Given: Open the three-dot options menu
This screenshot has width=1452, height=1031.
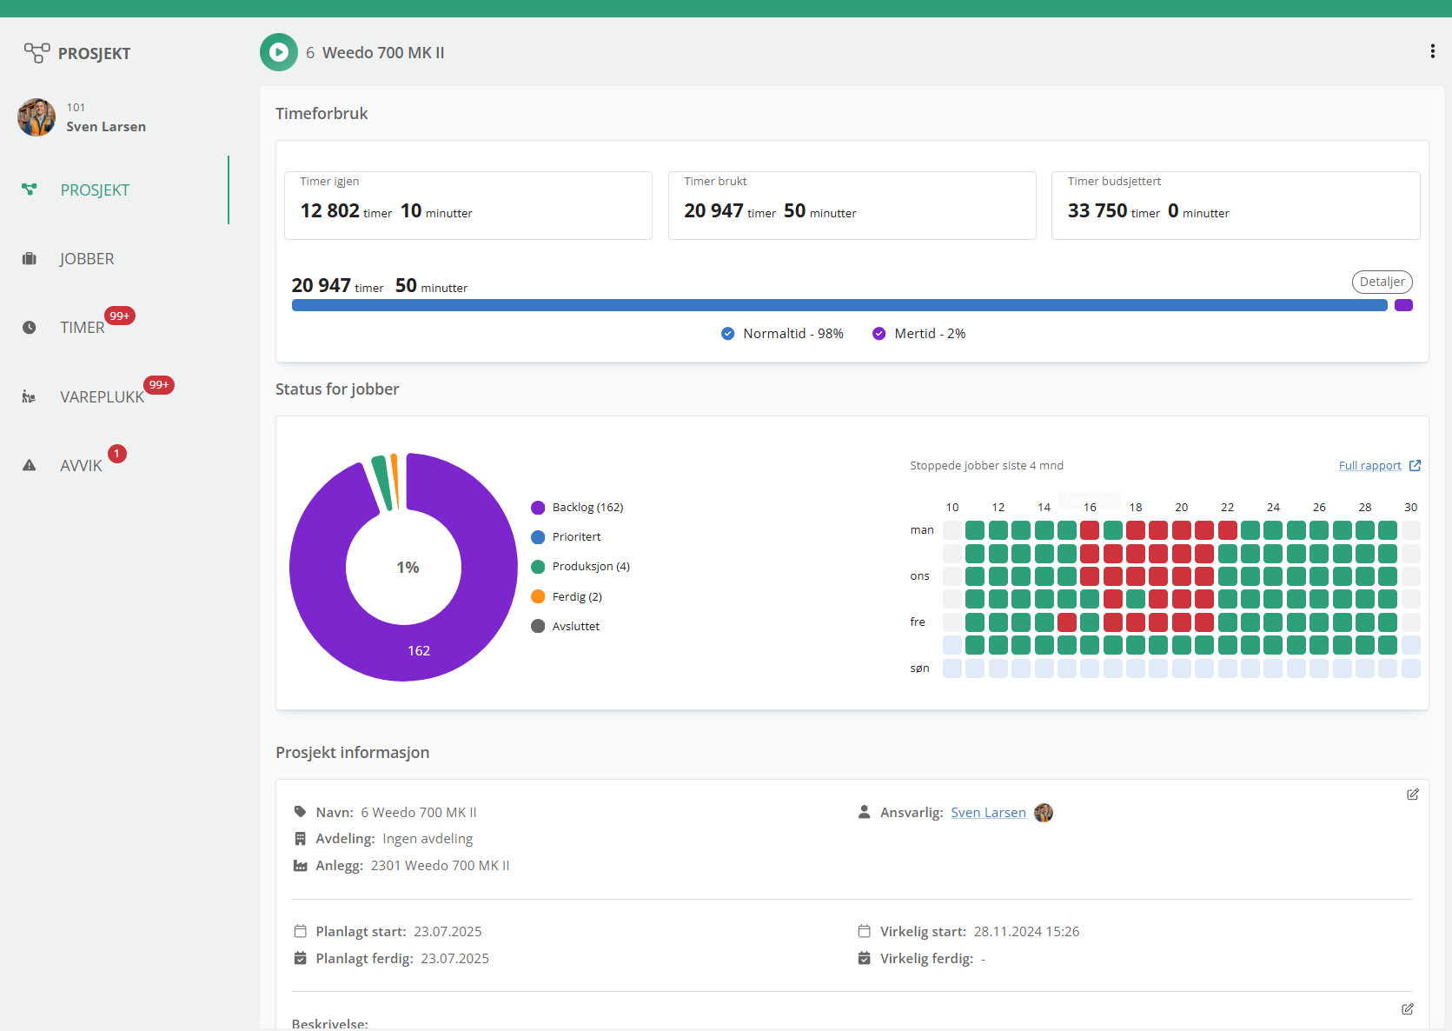Looking at the screenshot, I should pyautogui.click(x=1432, y=52).
